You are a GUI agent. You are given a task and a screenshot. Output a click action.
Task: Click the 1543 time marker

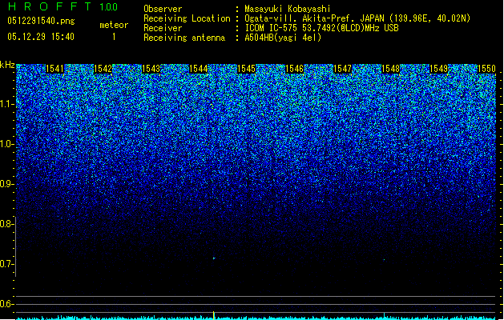151,69
